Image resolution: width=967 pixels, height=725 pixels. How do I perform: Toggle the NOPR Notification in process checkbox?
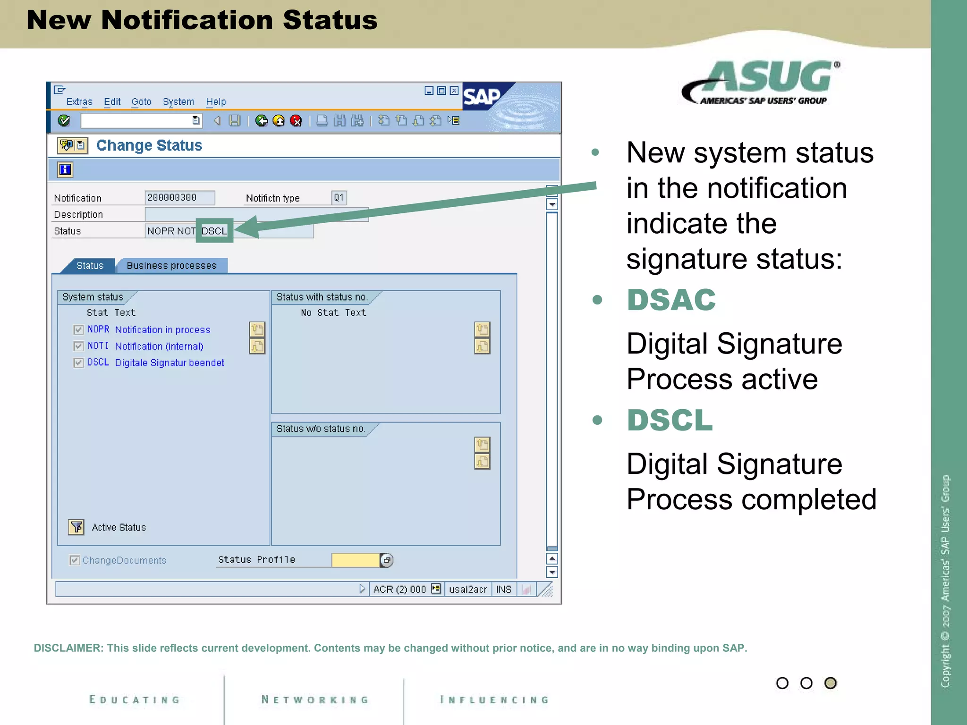click(x=78, y=329)
